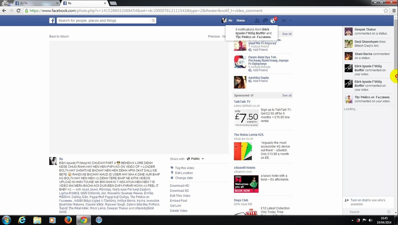
Task: Click Delete Video
Action: click(x=179, y=211)
